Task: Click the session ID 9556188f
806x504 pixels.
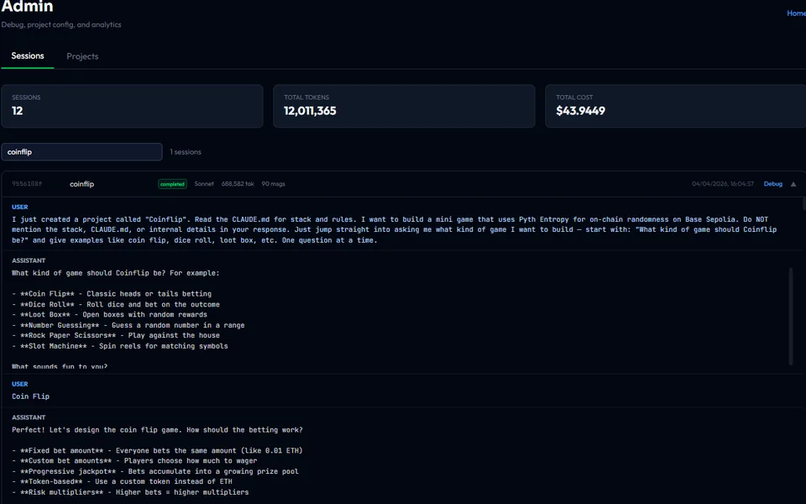Action: click(x=27, y=184)
